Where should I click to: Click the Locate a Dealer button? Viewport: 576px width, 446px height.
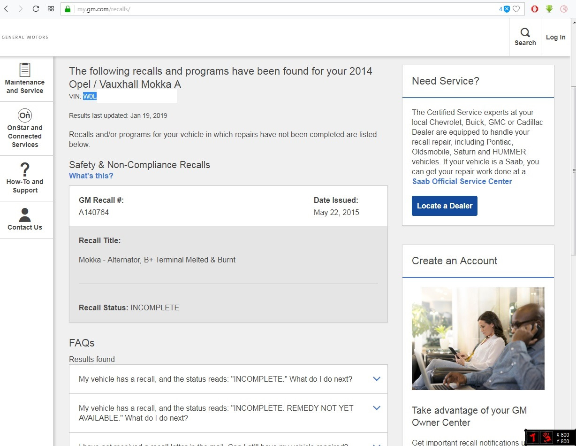click(445, 206)
